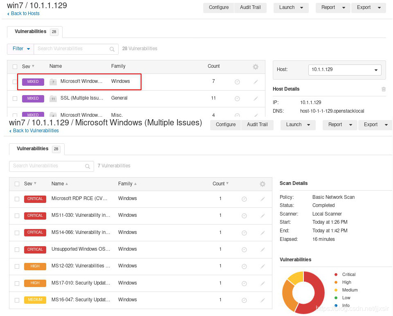Click the search magnifier in the lower search box
The width and height of the screenshot is (393, 316).
(88, 167)
